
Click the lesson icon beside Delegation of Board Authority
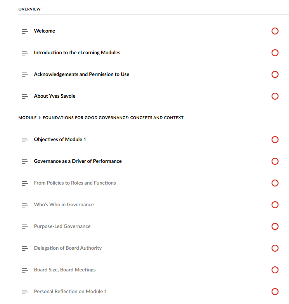pos(25,248)
